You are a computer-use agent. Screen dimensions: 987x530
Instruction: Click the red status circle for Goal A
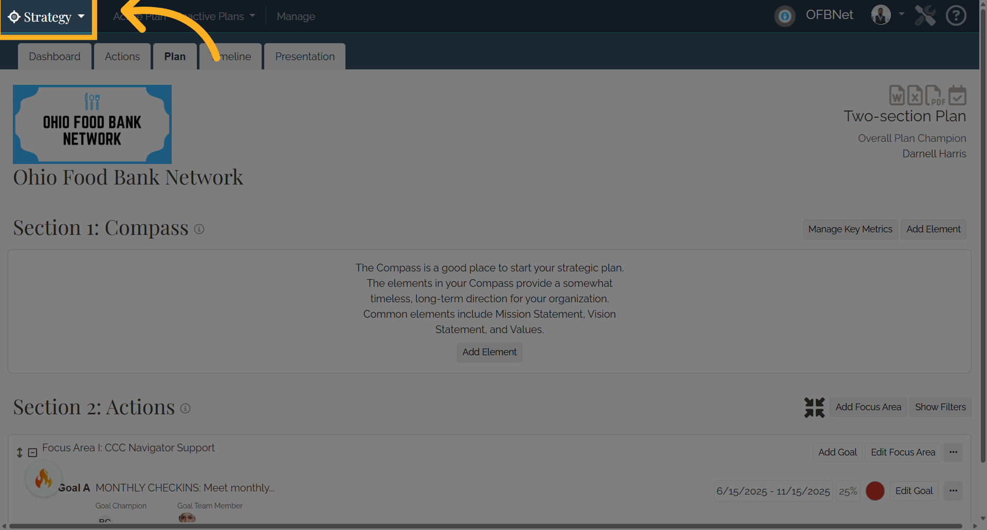pos(875,491)
